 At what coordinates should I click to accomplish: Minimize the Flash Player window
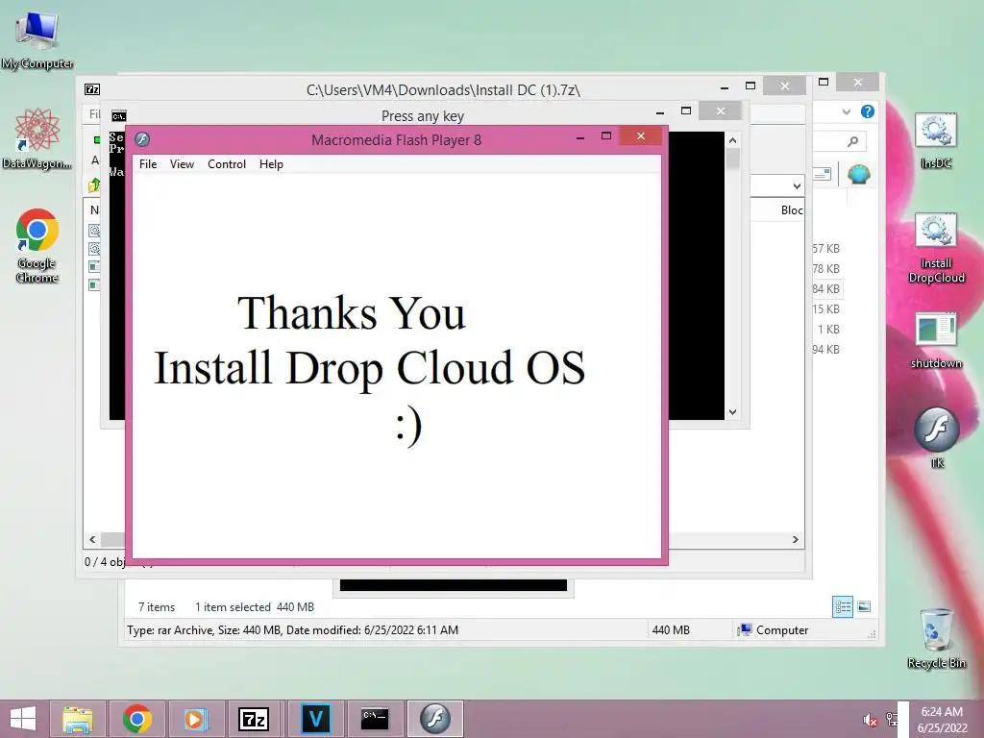[x=580, y=136]
